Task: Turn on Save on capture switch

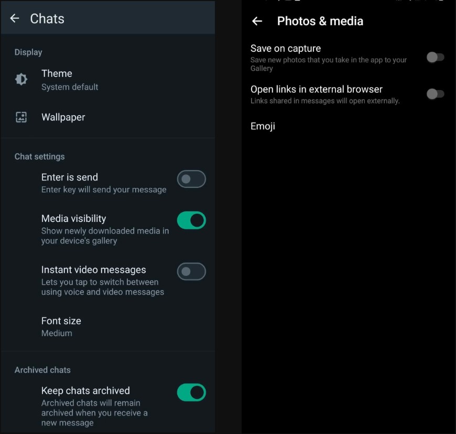Action: [x=435, y=57]
